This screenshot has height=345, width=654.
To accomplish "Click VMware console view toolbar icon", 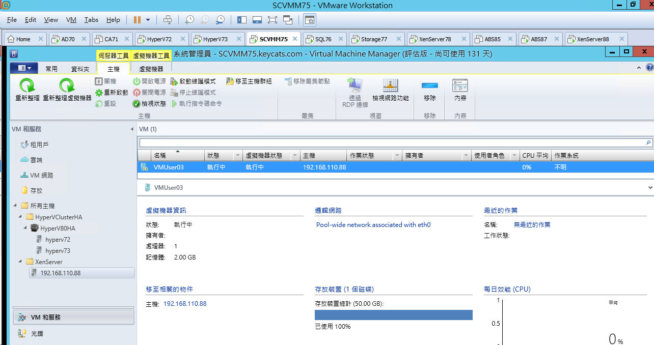I will click(x=309, y=20).
